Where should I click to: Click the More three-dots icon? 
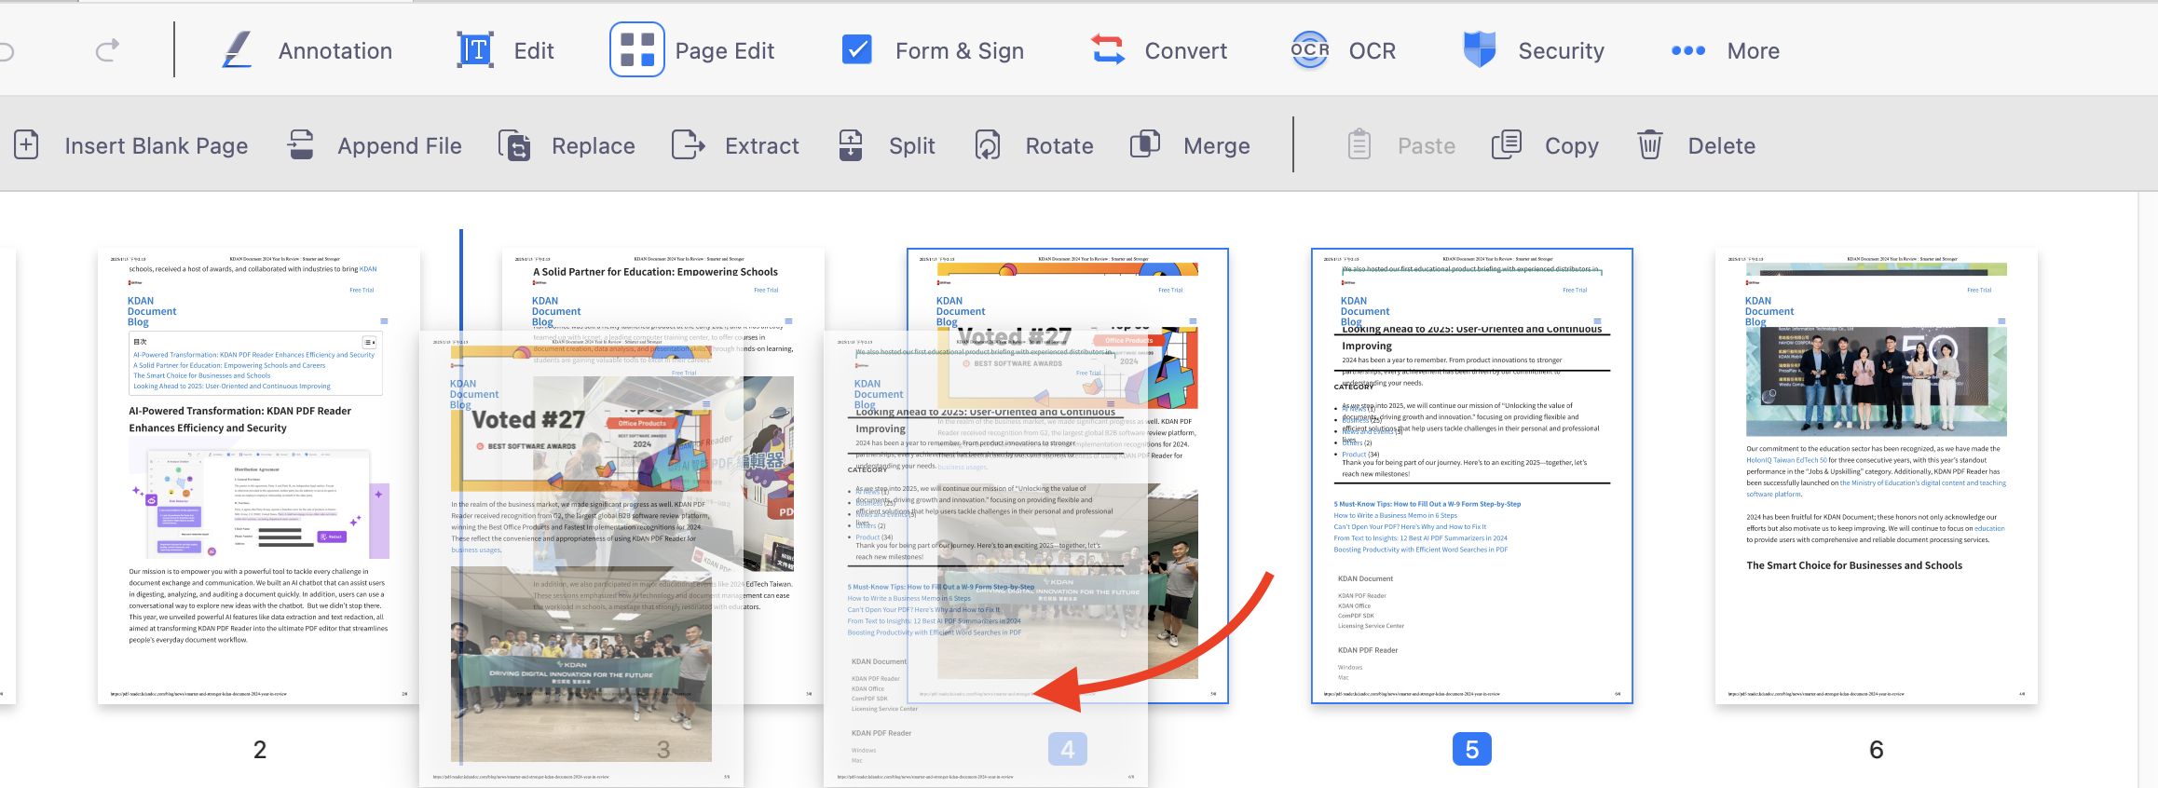tap(1688, 51)
